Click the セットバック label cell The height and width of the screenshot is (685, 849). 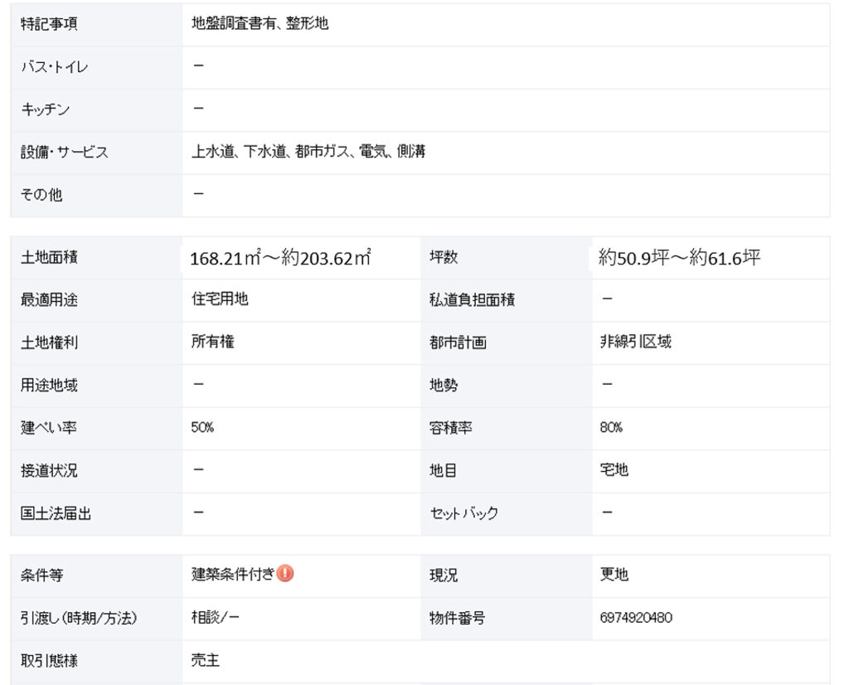(507, 513)
